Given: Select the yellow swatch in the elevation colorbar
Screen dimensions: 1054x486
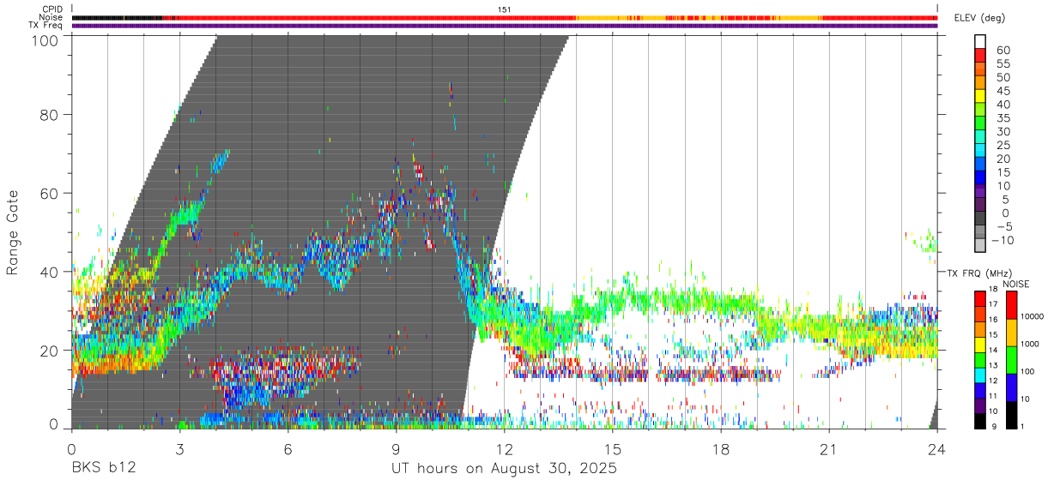Looking at the screenshot, I should click(981, 95).
